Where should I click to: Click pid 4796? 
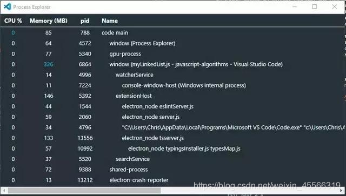click(x=85, y=127)
